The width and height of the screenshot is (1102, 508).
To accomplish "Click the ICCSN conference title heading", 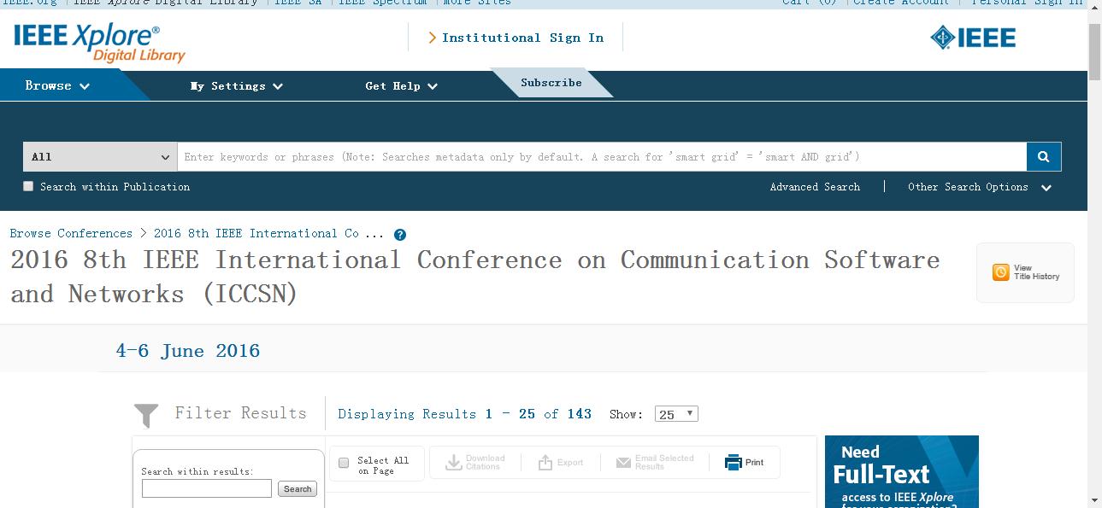I will pyautogui.click(x=475, y=277).
